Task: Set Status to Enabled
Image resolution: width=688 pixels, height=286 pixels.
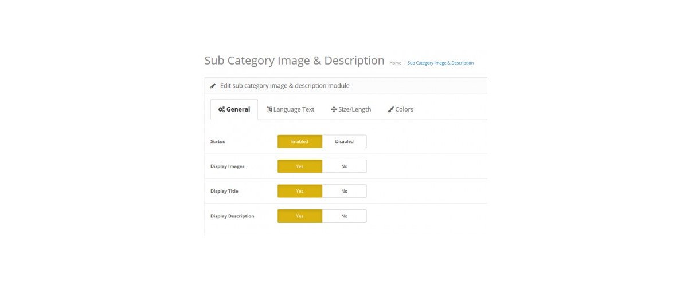Action: [x=300, y=141]
